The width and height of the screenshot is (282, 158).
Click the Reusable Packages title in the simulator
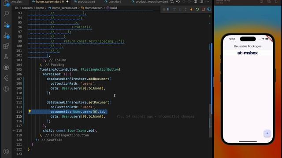pyautogui.click(x=248, y=46)
